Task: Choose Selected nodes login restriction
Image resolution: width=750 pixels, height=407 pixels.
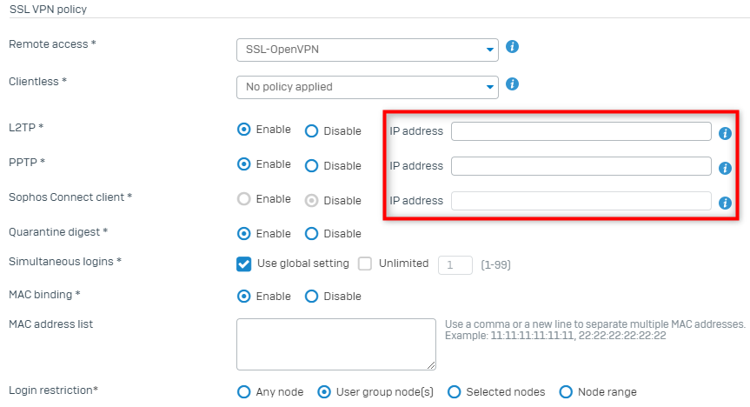Action: point(454,392)
